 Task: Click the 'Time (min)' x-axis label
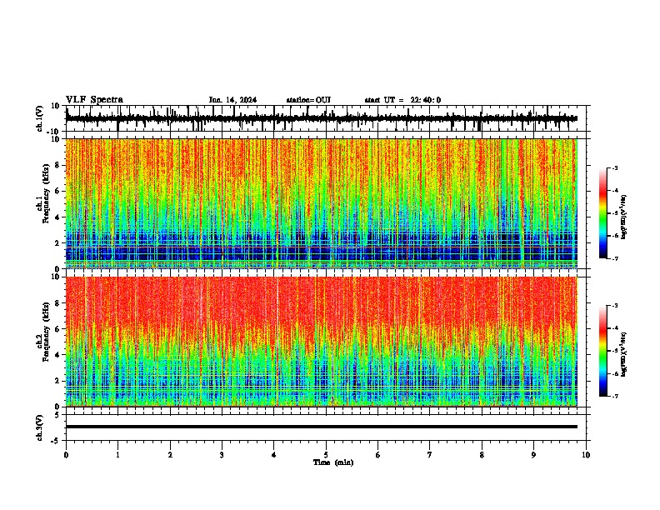[x=333, y=462]
